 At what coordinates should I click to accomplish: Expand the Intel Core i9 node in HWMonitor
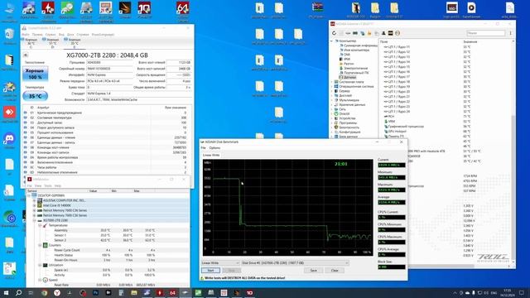(x=34, y=205)
